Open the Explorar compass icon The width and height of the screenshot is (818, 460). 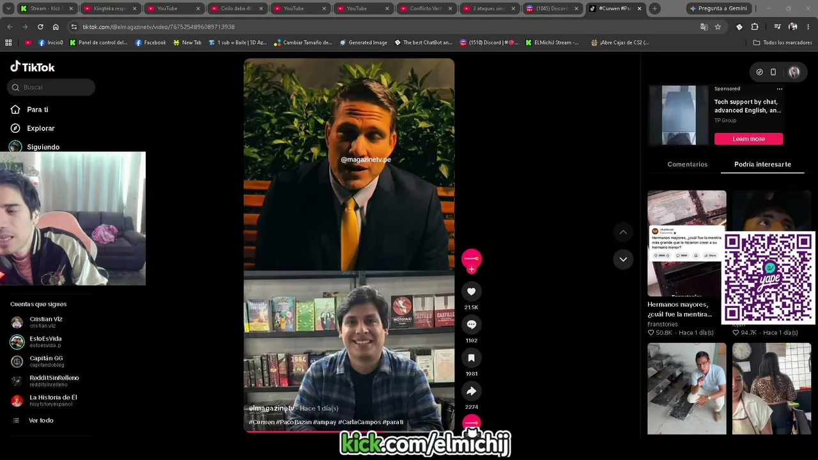coord(15,128)
